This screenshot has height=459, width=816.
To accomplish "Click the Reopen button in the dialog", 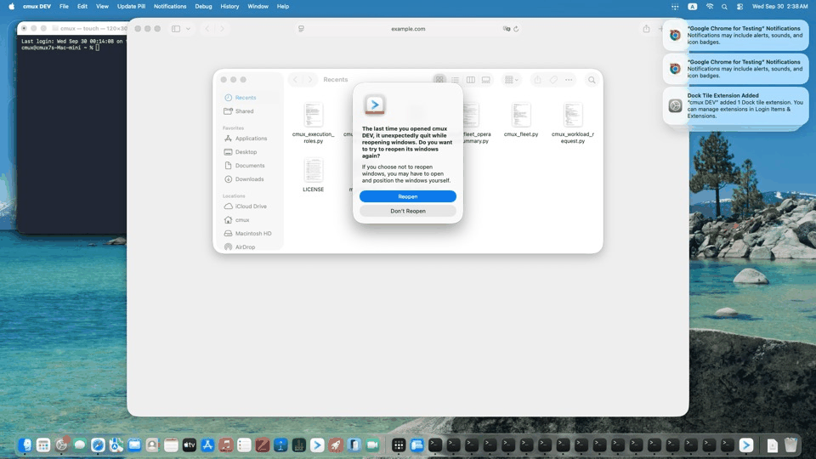I will tap(407, 196).
